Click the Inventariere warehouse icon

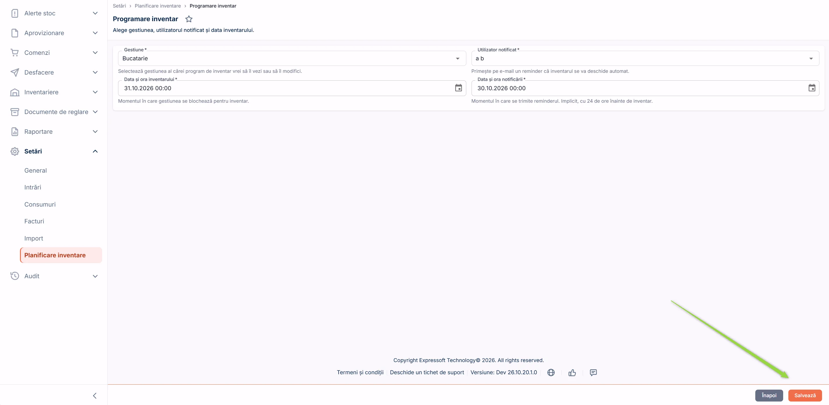(15, 92)
